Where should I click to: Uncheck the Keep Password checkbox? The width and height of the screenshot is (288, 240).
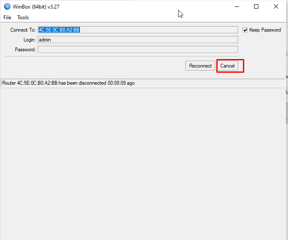tap(245, 30)
